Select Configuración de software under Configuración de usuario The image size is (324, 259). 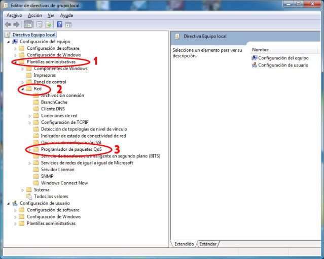coord(53,210)
